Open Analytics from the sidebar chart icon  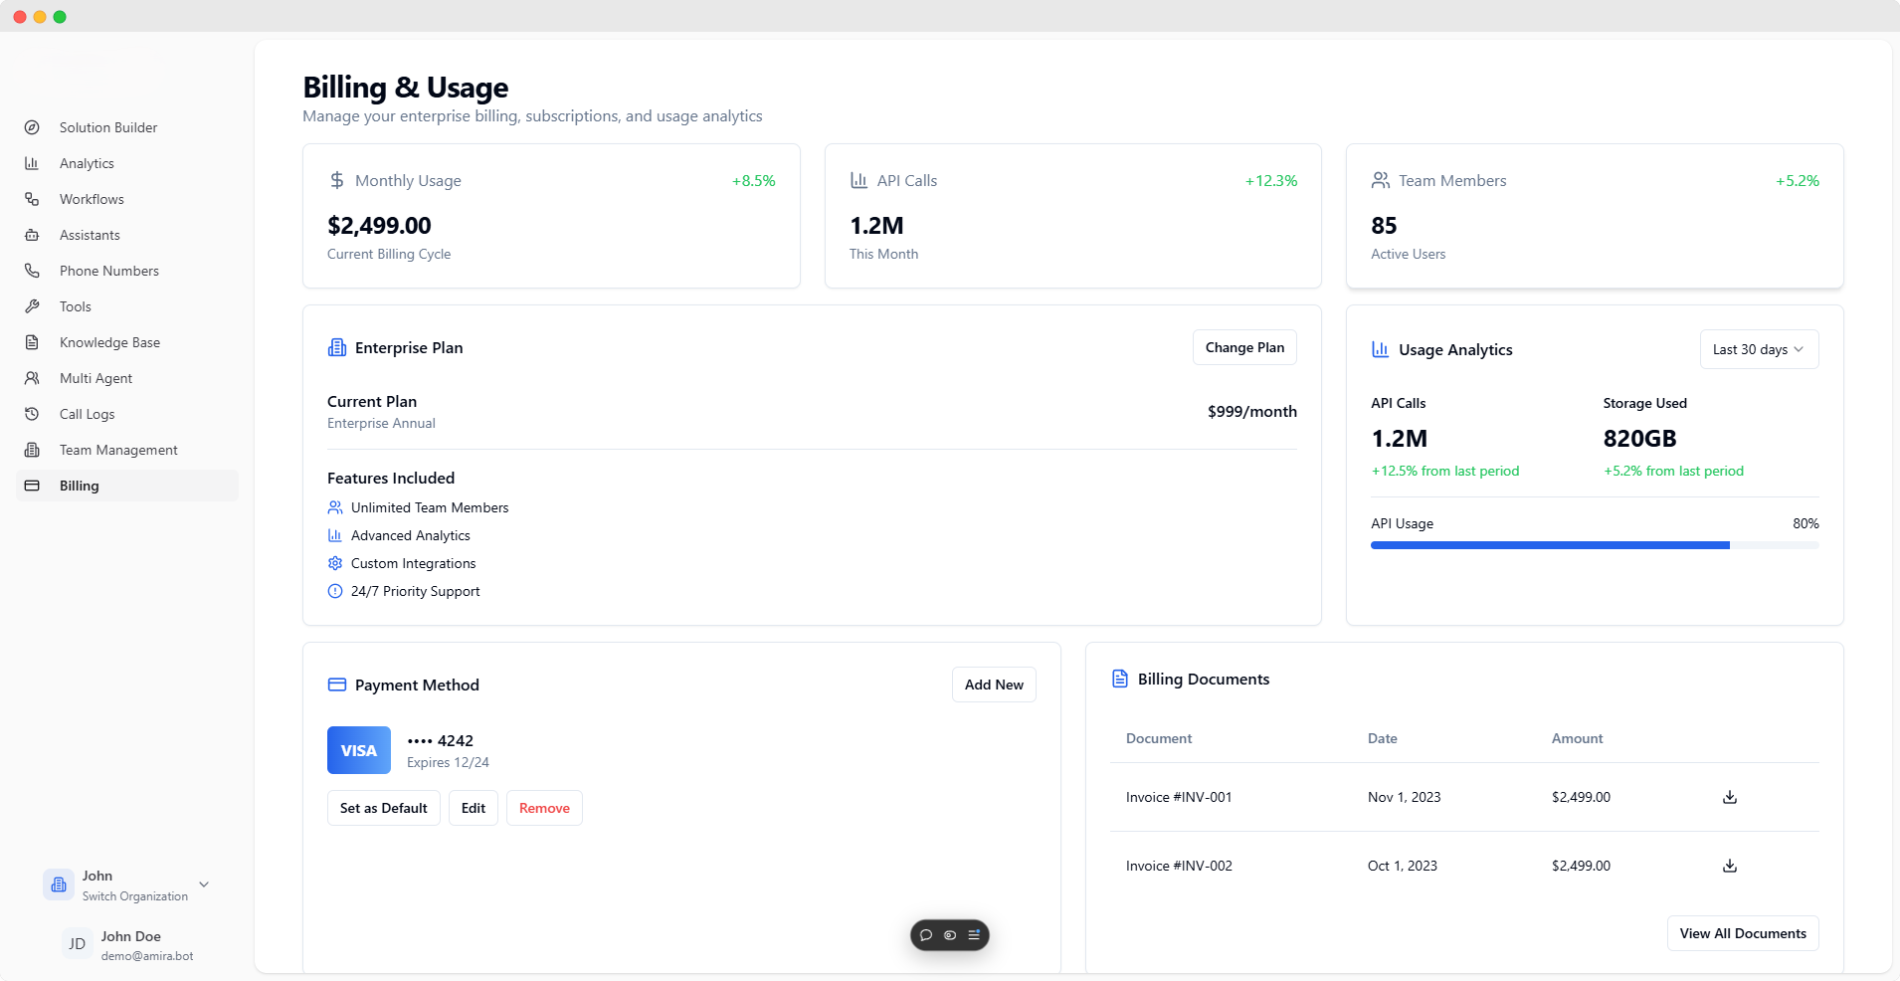pyautogui.click(x=33, y=163)
